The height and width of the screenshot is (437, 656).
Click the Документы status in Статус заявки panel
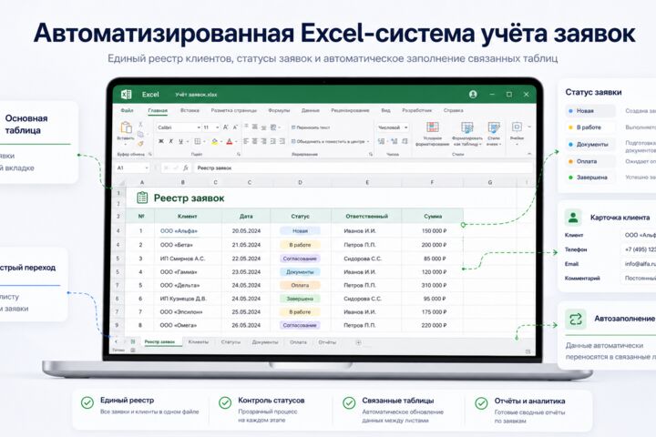pyautogui.click(x=590, y=144)
